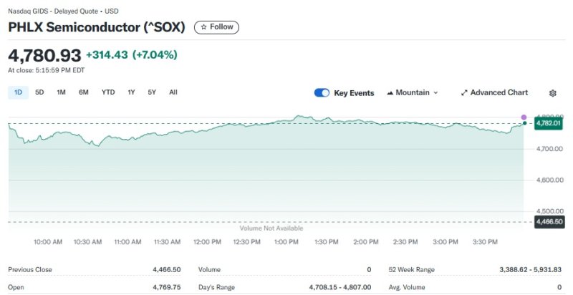Choose the 6M time range

pyautogui.click(x=84, y=92)
